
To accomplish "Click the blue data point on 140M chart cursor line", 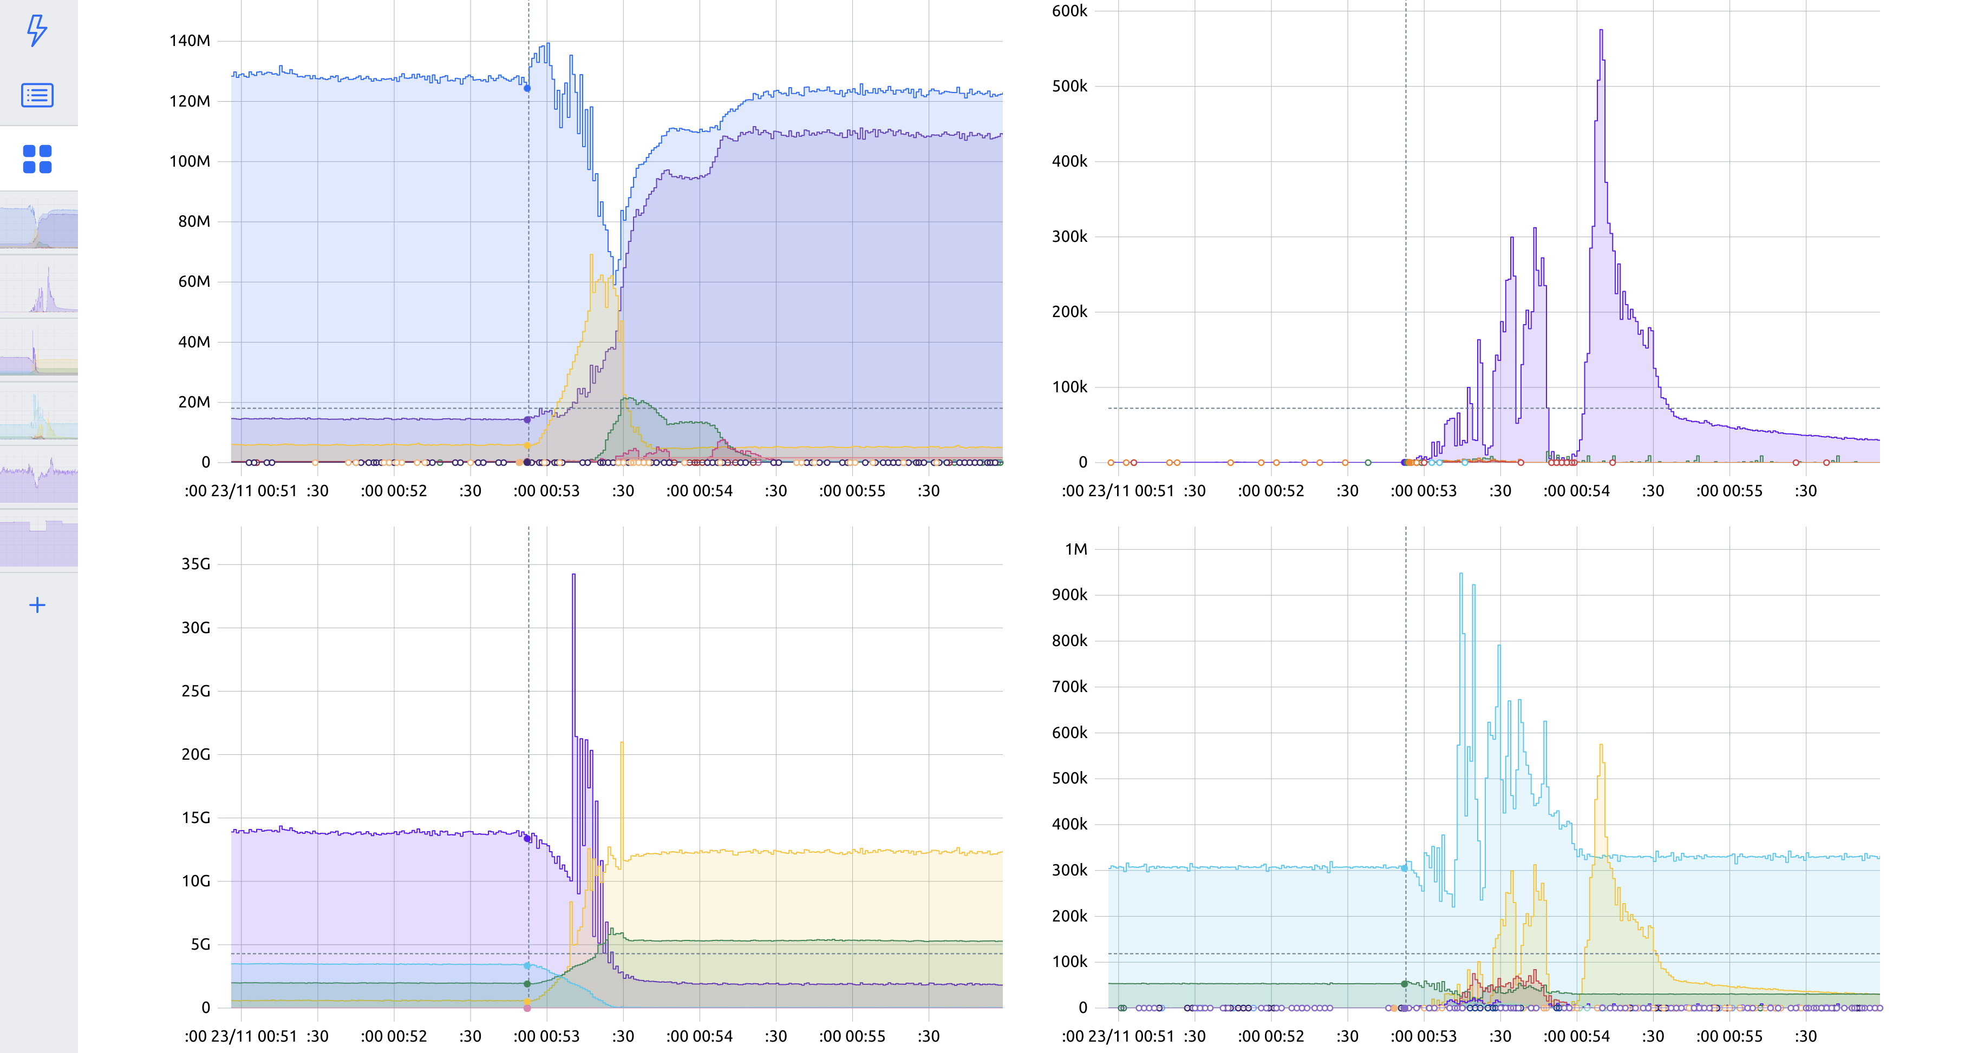I will [x=527, y=89].
